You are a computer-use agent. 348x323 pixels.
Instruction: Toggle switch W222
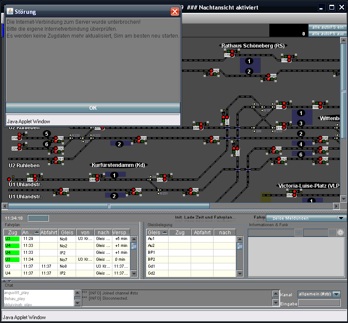pyautogui.click(x=96, y=135)
